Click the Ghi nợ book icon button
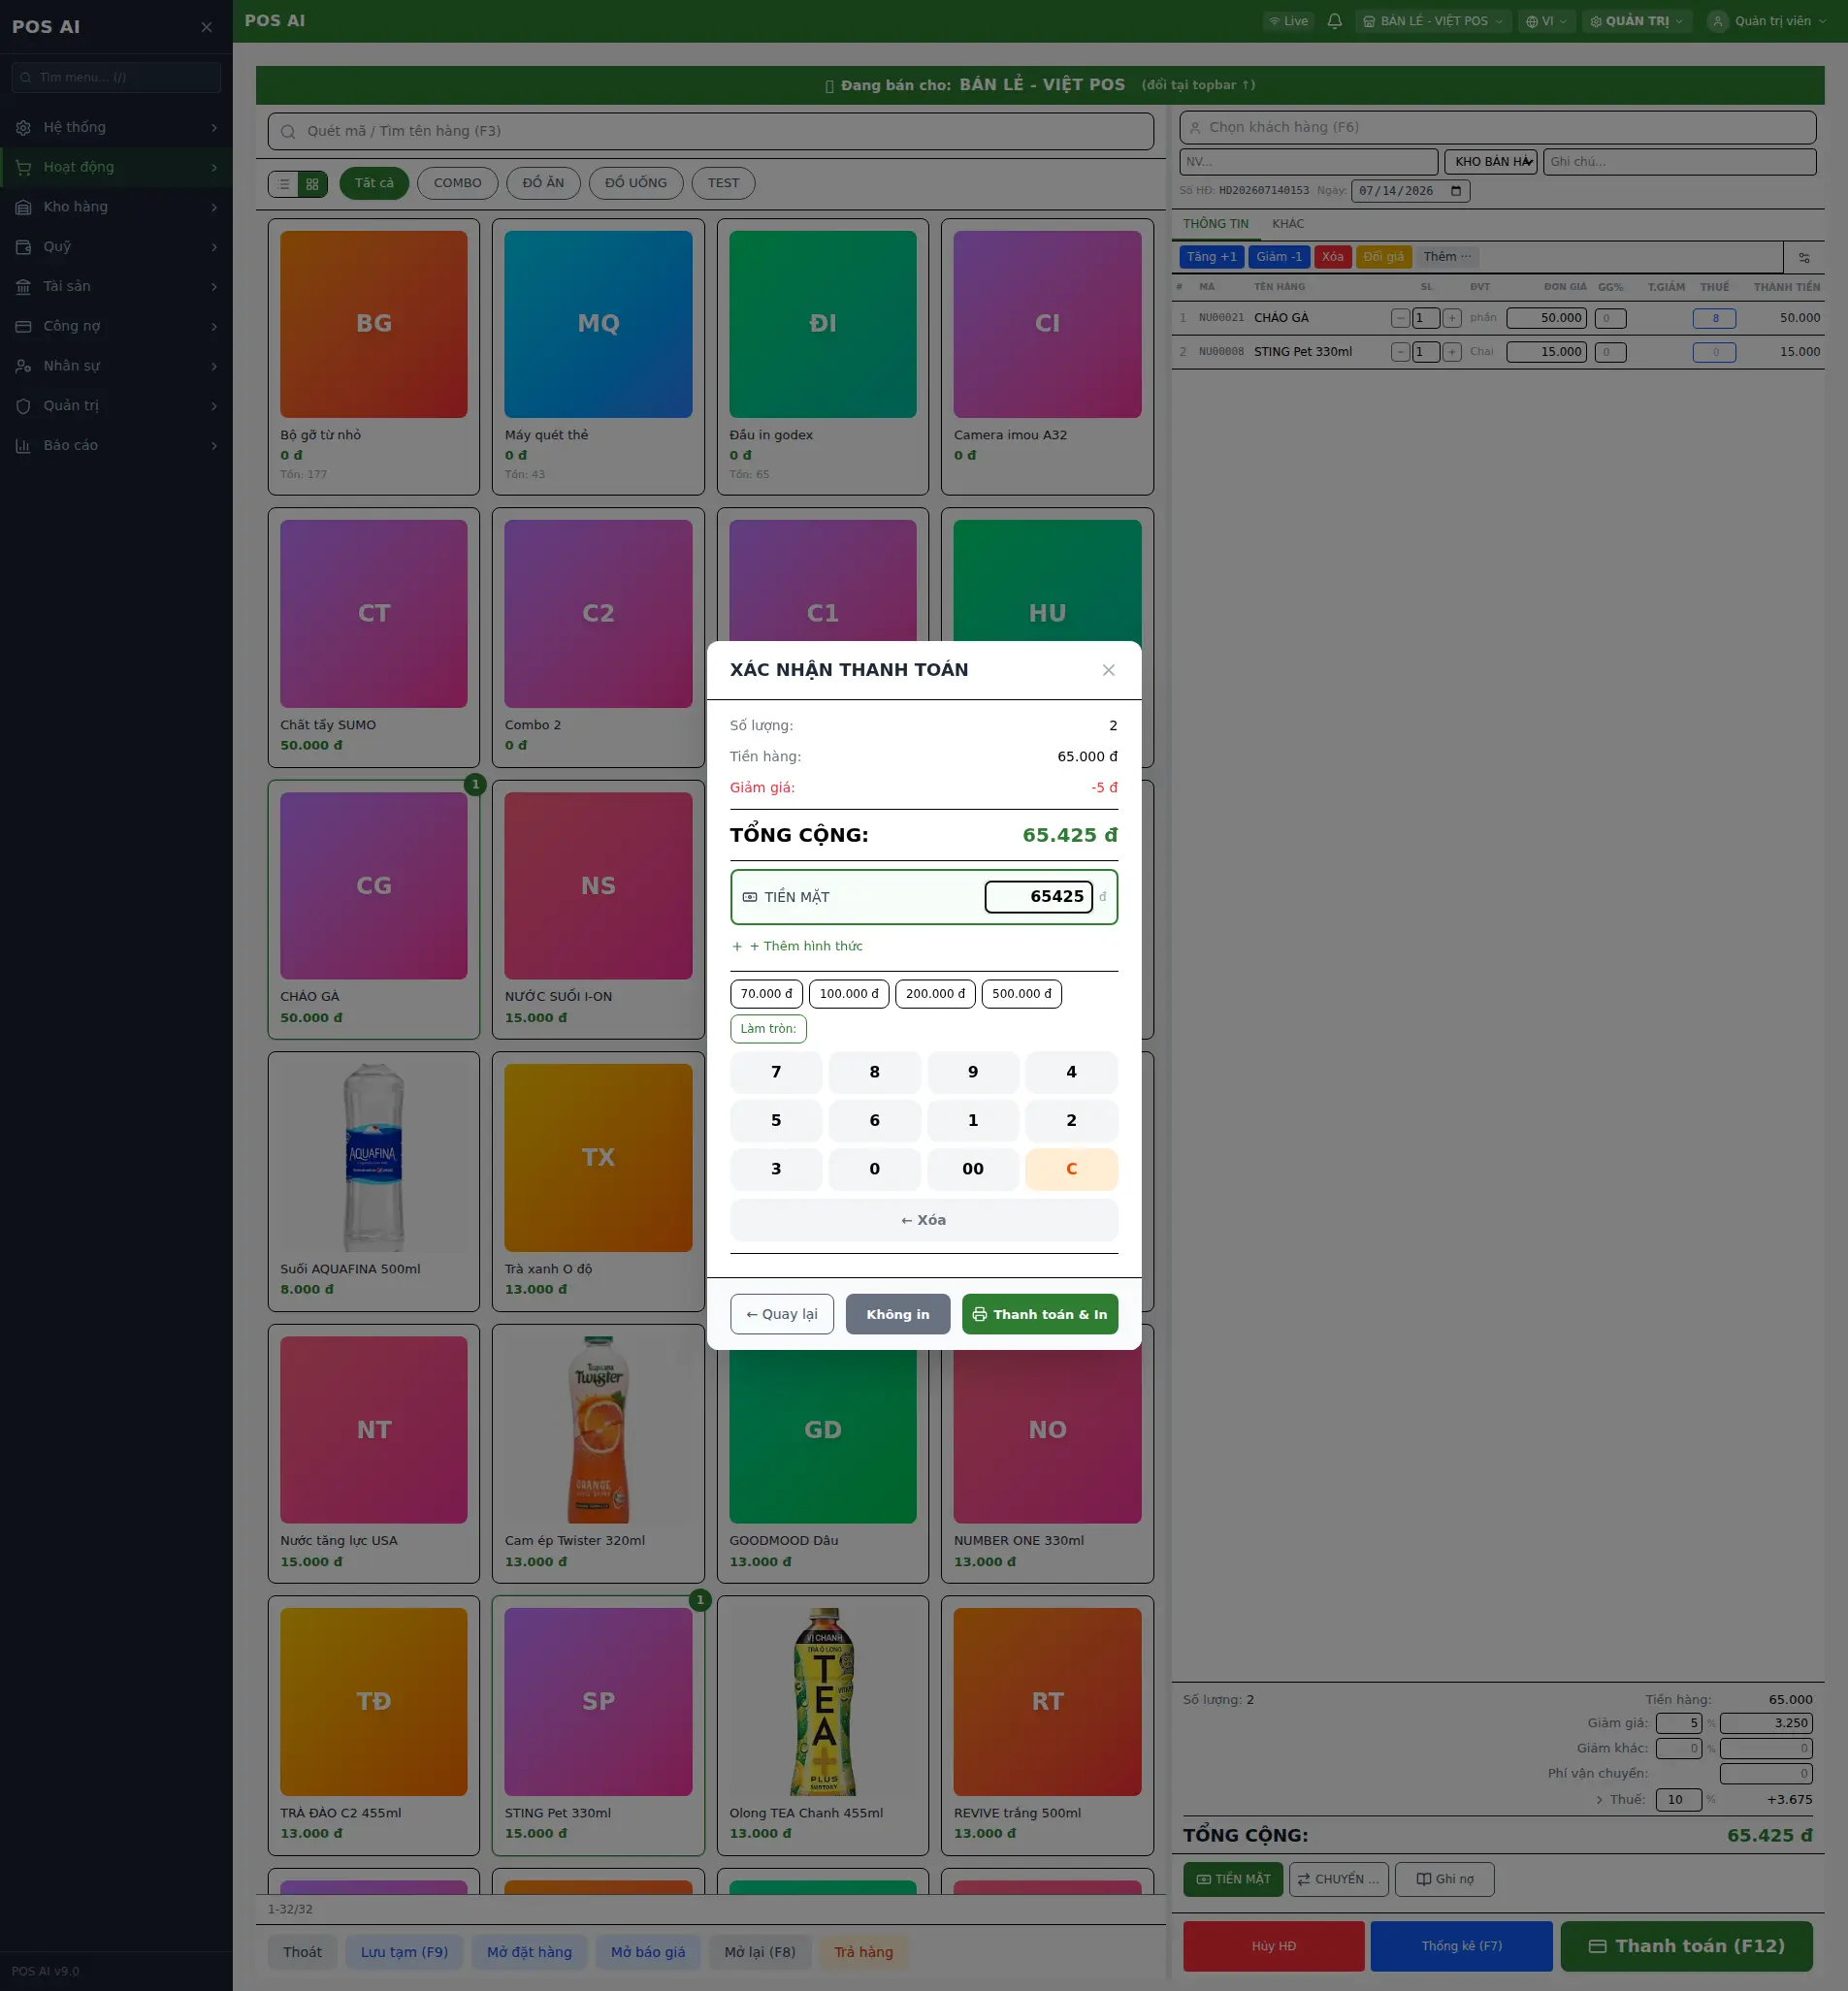Screen dimensions: 1848x1991 [1444, 1879]
